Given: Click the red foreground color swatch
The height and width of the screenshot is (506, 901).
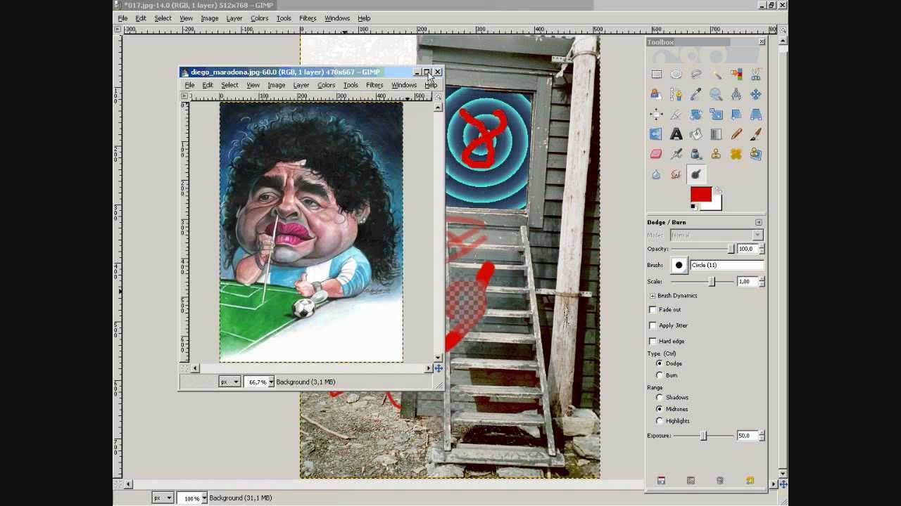Looking at the screenshot, I should coord(701,195).
